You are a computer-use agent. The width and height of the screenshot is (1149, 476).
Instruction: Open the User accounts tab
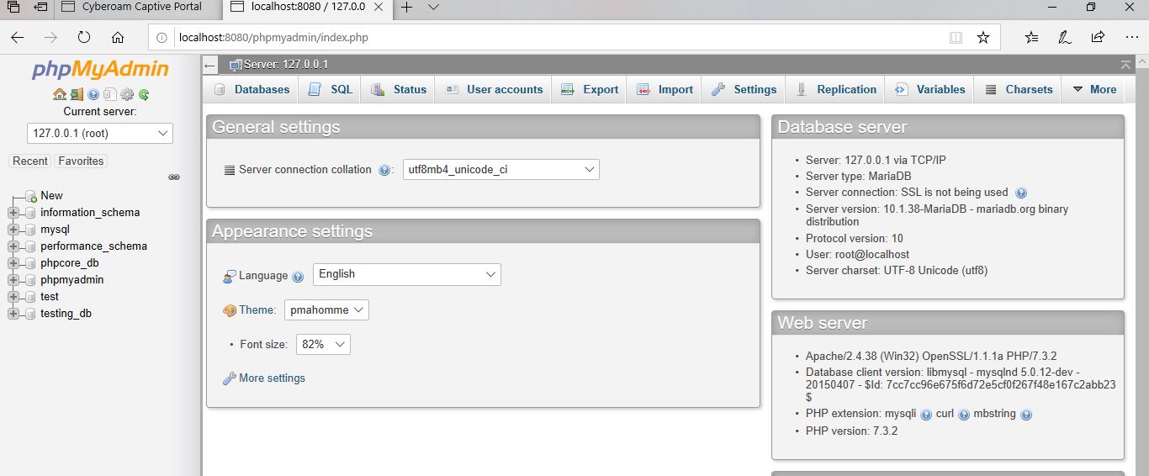493,90
